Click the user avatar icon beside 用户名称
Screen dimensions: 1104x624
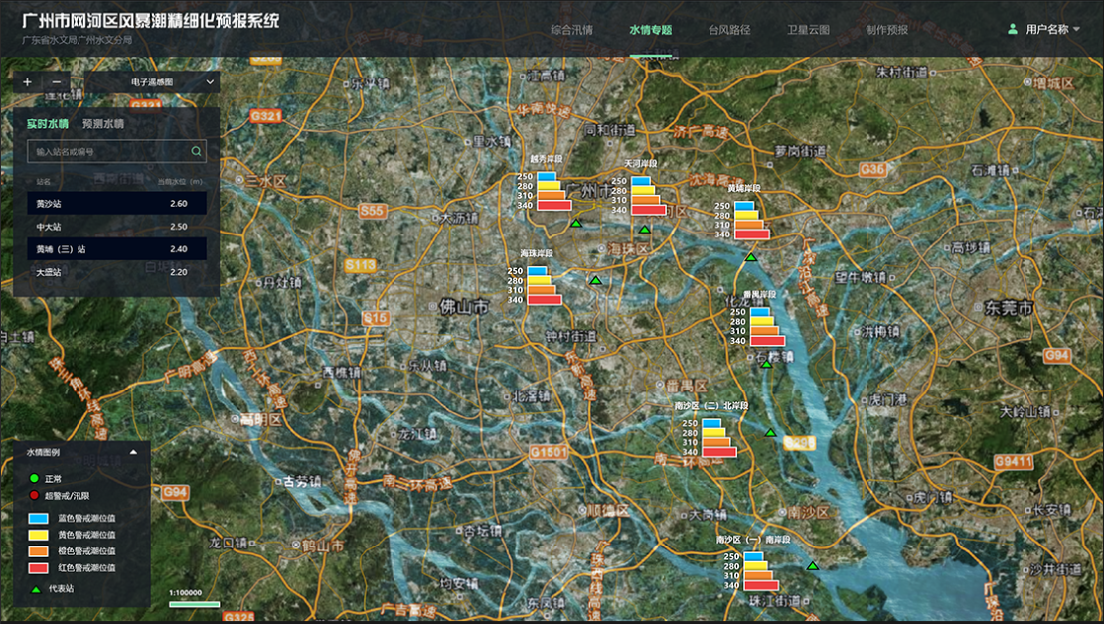click(1013, 30)
